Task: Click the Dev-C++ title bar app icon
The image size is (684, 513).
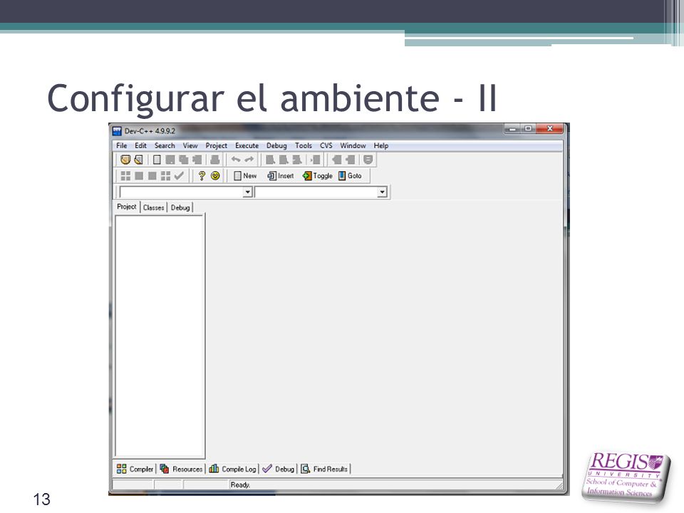Action: click(x=117, y=131)
